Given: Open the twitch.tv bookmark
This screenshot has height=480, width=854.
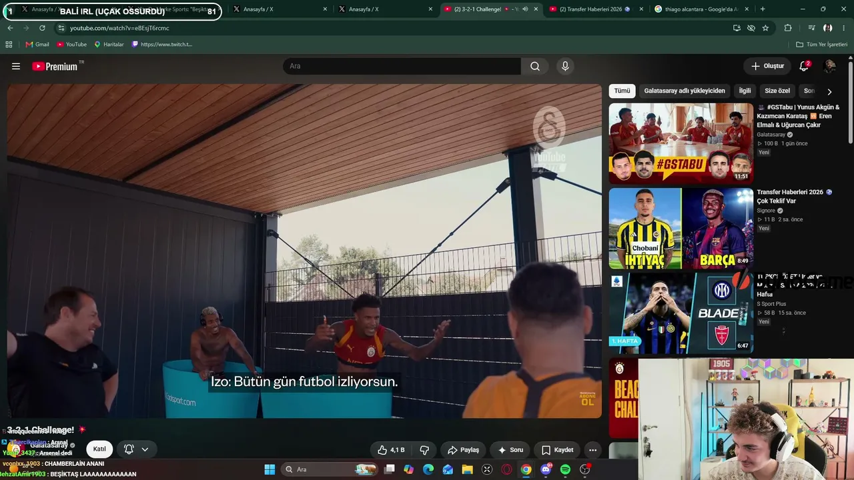Looking at the screenshot, I should tap(161, 45).
